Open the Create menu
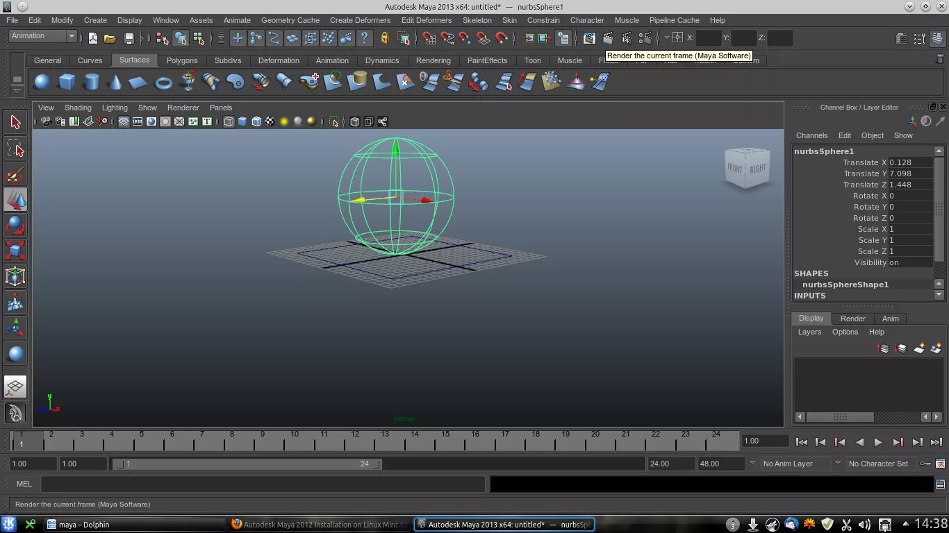949x533 pixels. click(95, 20)
